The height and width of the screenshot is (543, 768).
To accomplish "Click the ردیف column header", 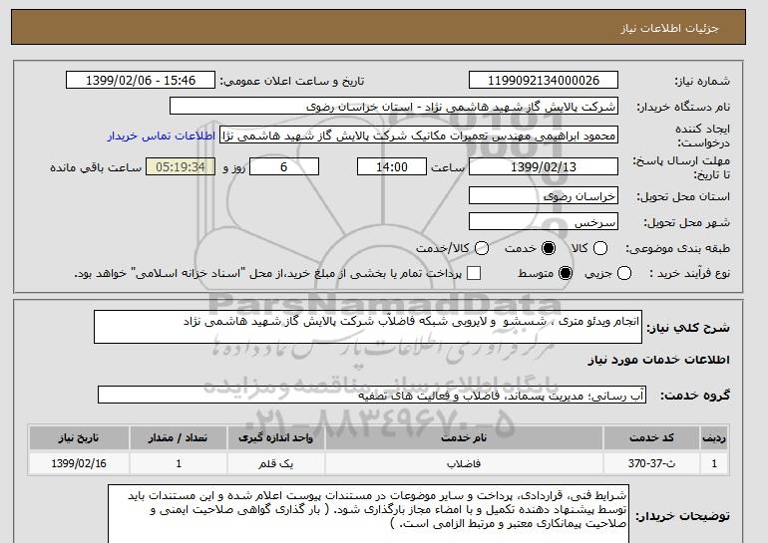I will pos(714,437).
